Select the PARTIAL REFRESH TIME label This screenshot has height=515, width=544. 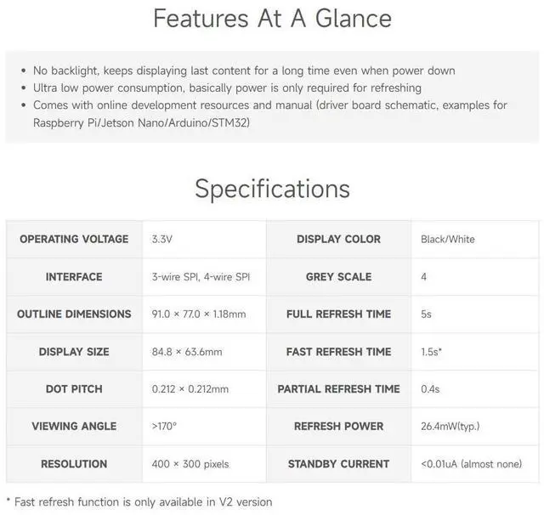click(338, 389)
